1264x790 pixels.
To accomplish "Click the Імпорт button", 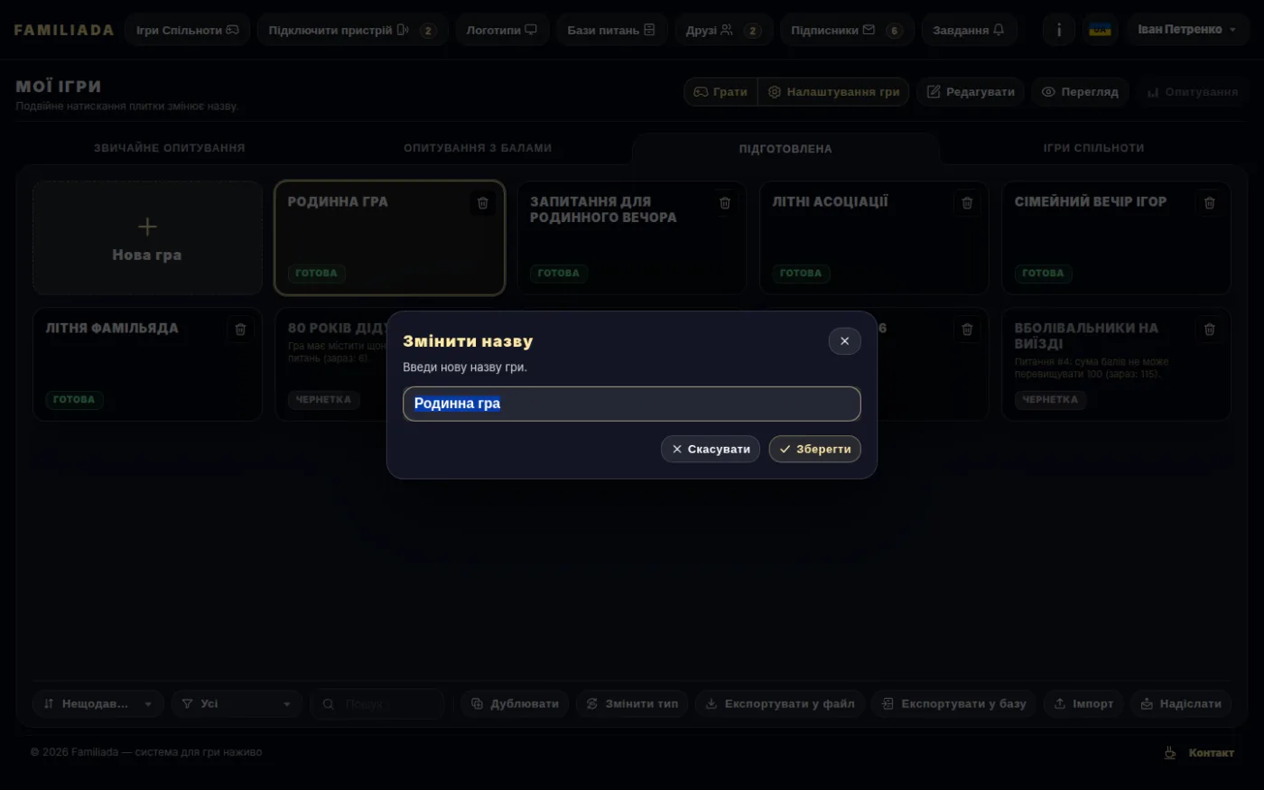I will 1083,704.
